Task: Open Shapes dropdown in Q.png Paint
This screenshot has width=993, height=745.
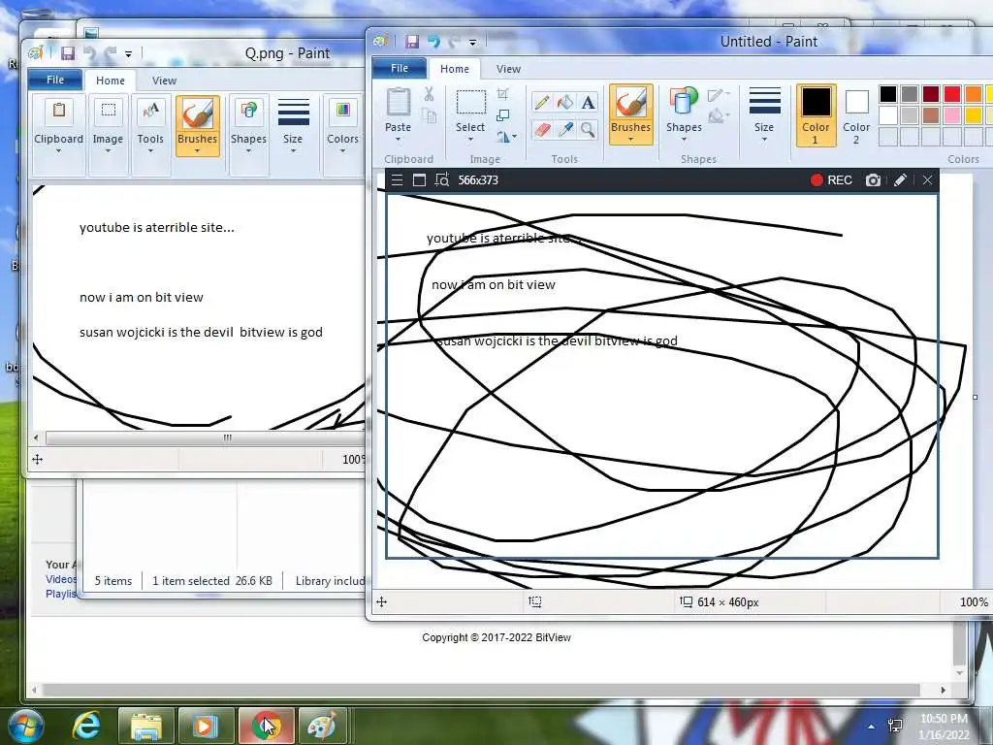Action: click(x=248, y=134)
